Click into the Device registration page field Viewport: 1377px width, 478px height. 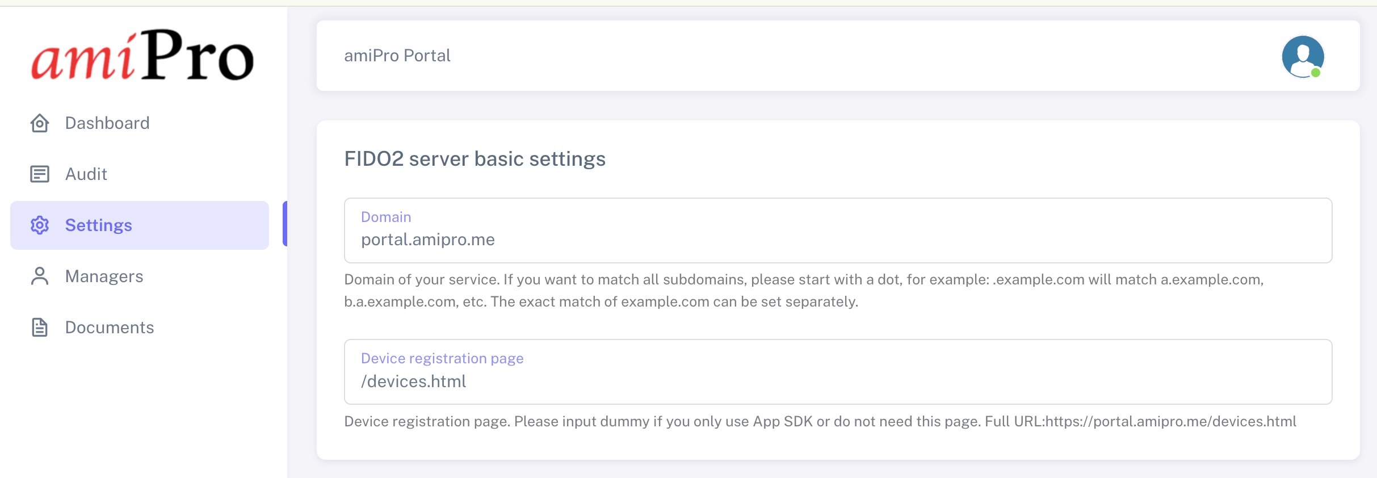click(x=838, y=381)
